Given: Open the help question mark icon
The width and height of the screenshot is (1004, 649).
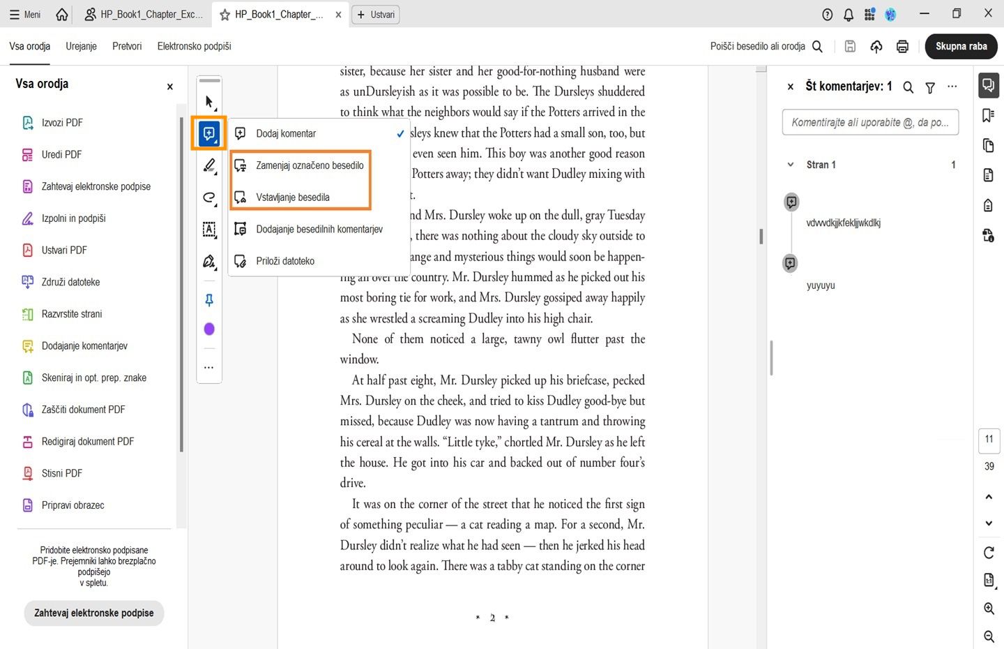Looking at the screenshot, I should [828, 15].
